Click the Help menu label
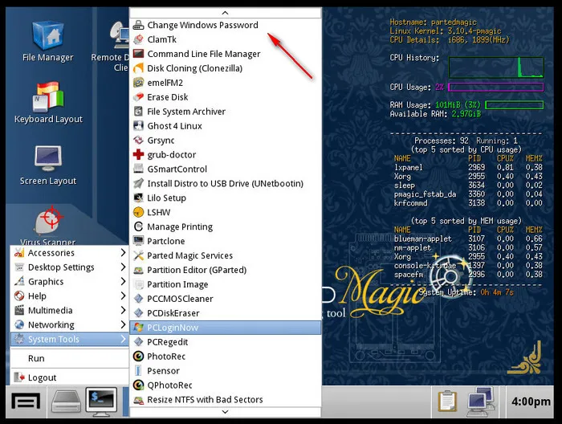 coord(37,296)
